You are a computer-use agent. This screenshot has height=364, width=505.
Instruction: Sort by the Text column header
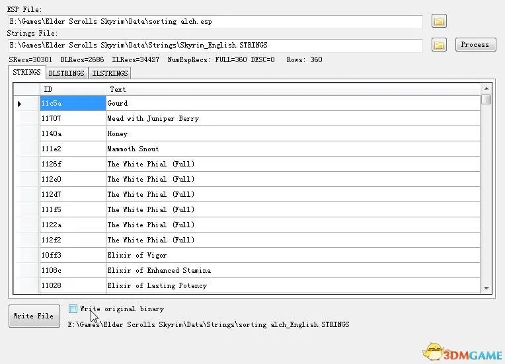(x=293, y=89)
